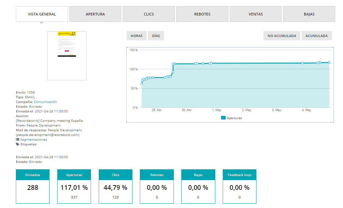Image resolution: width=343 pixels, height=208 pixels.
Task: Click the Tipo: EMAIL text
Action: click(x=25, y=97)
